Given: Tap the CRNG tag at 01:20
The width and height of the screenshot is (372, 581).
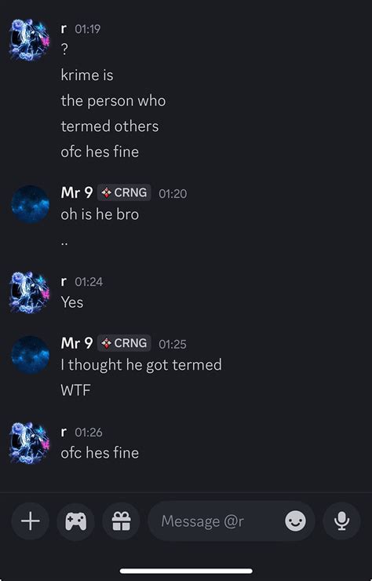Looking at the screenshot, I should point(124,192).
